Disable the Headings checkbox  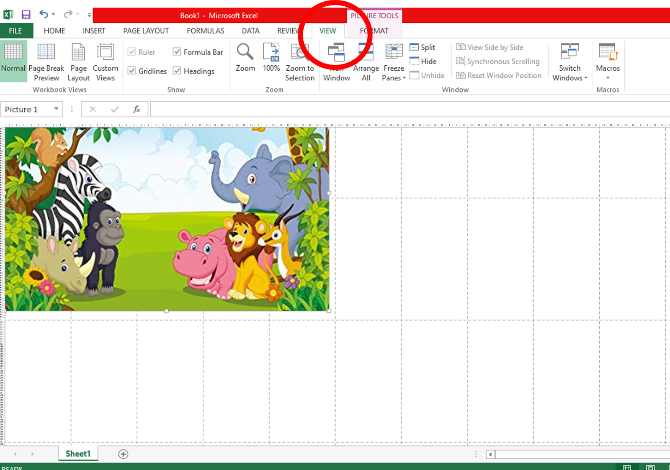[x=177, y=71]
